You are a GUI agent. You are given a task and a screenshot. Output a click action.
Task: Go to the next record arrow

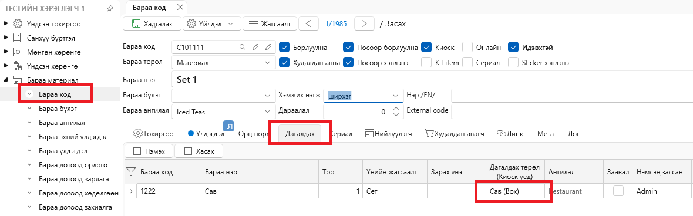[x=365, y=23]
